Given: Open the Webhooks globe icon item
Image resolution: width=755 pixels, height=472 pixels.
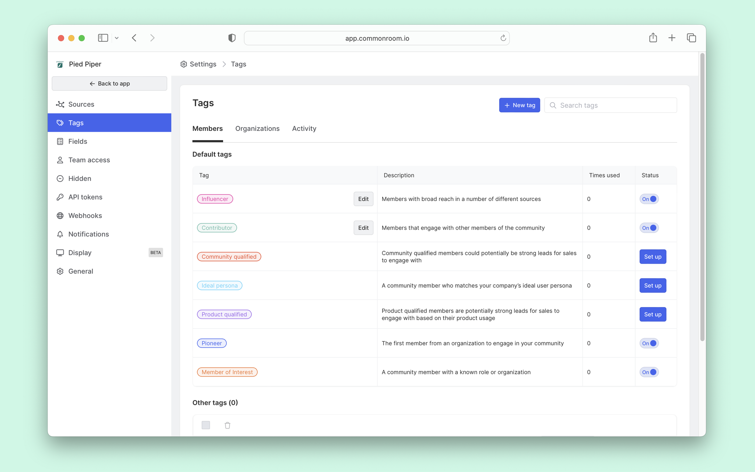Looking at the screenshot, I should [60, 216].
